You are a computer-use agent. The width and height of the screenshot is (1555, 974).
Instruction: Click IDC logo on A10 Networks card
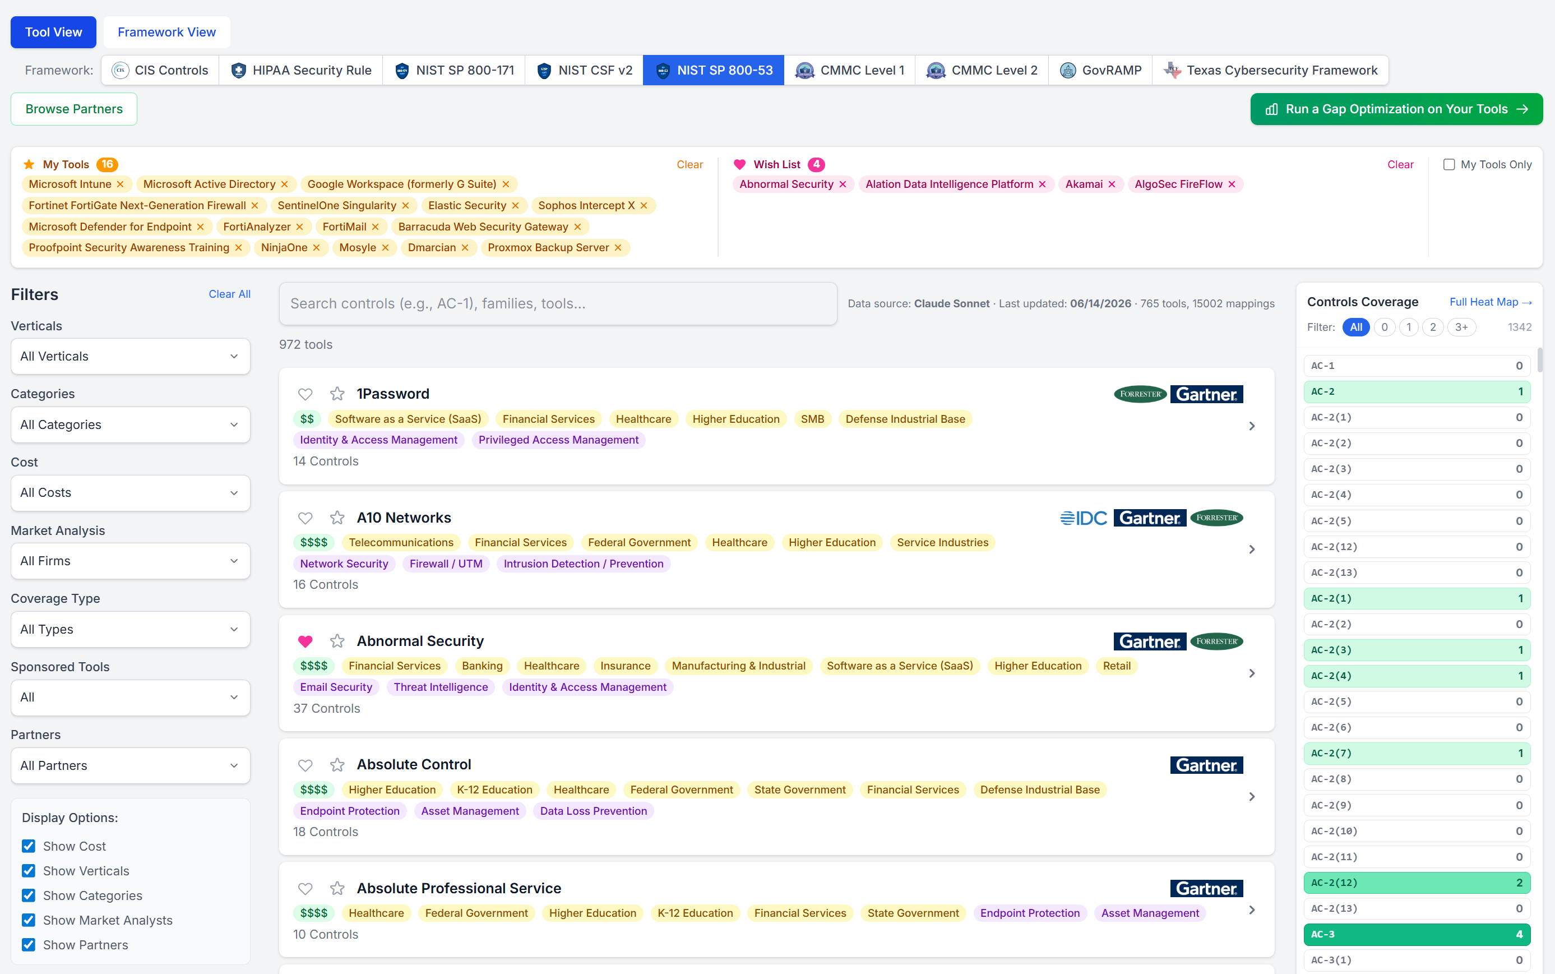tap(1084, 518)
